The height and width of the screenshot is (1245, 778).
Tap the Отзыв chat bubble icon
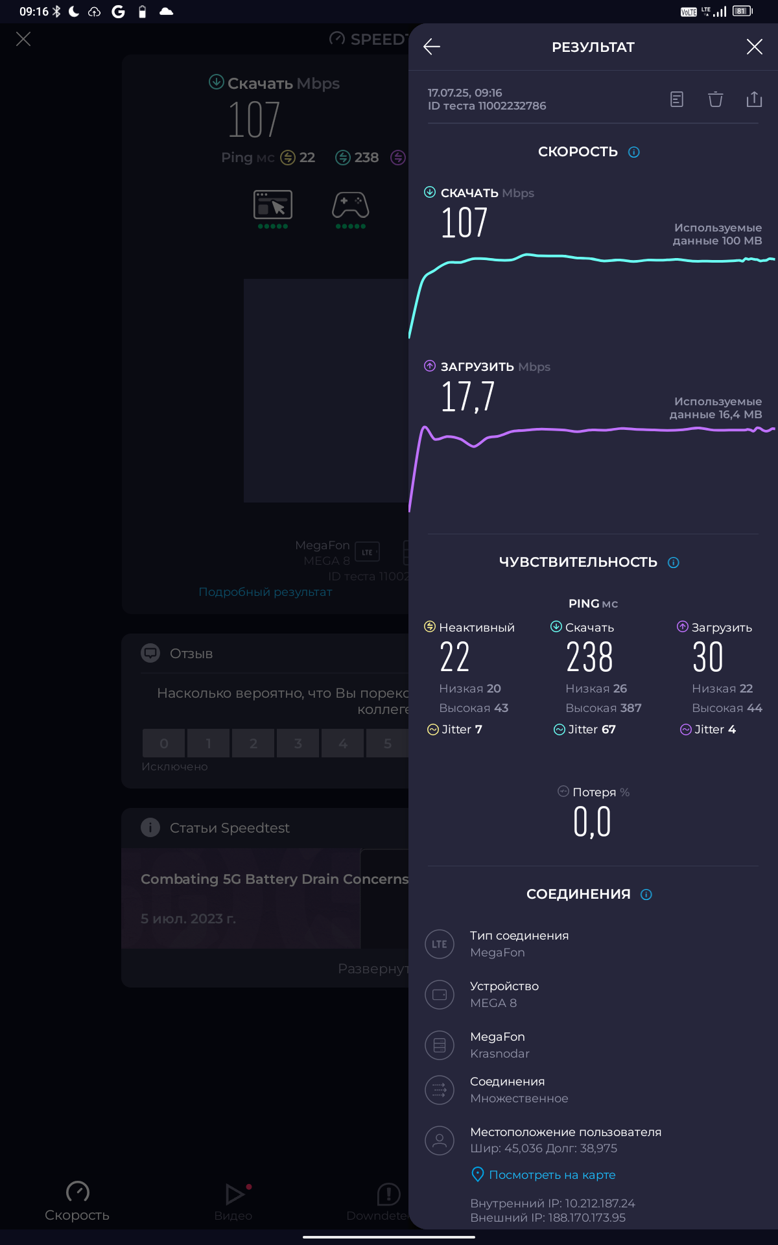[150, 653]
